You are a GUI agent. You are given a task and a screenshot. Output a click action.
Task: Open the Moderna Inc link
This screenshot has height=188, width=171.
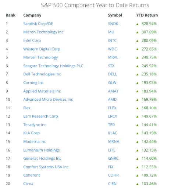click(35, 142)
